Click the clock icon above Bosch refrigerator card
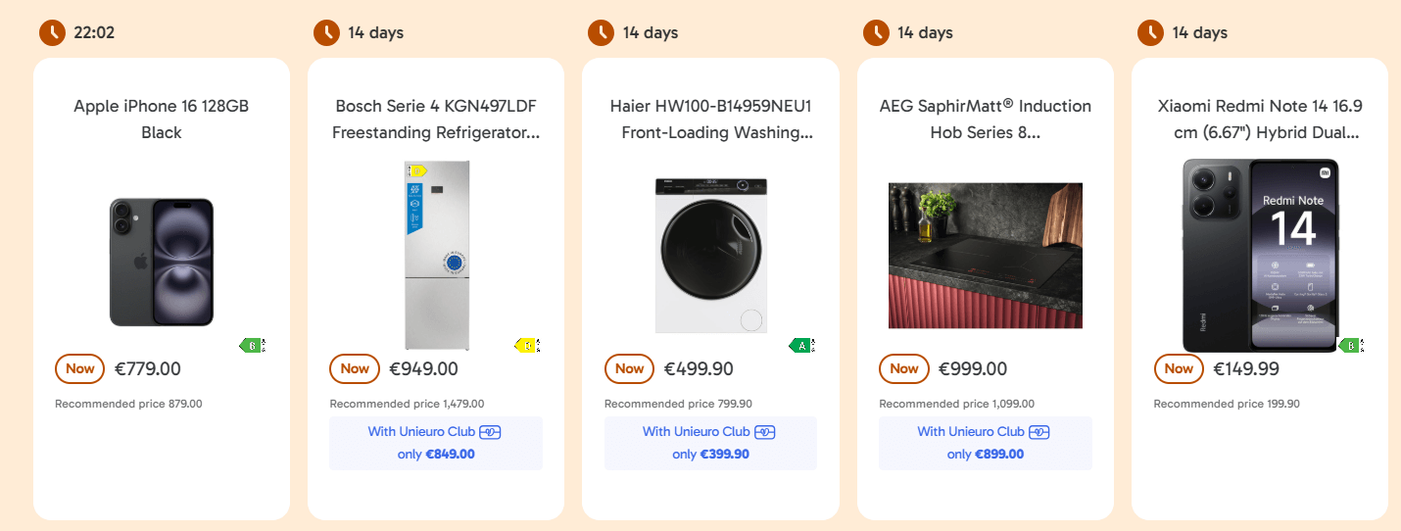The height and width of the screenshot is (531, 1401). coord(325,33)
